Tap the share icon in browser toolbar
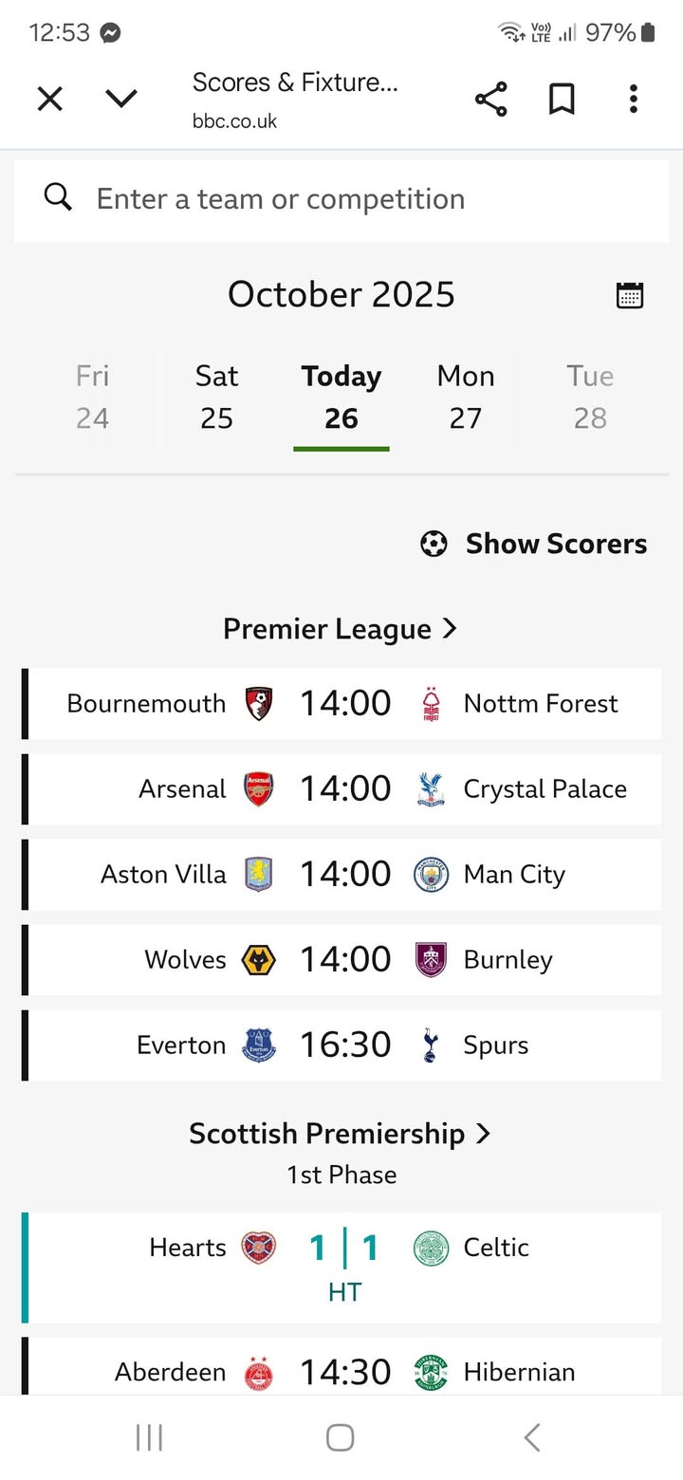Image resolution: width=683 pixels, height=1480 pixels. (490, 99)
